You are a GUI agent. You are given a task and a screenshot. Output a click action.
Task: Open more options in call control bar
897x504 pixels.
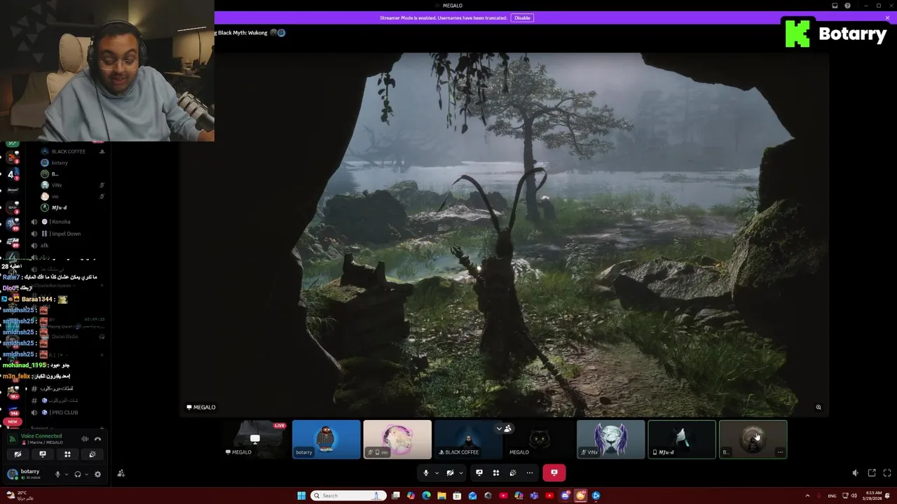(x=530, y=472)
